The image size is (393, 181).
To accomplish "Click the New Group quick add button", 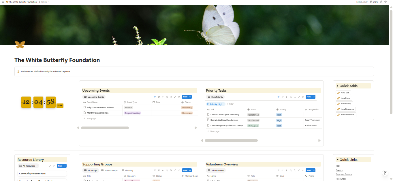I will point(344,104).
